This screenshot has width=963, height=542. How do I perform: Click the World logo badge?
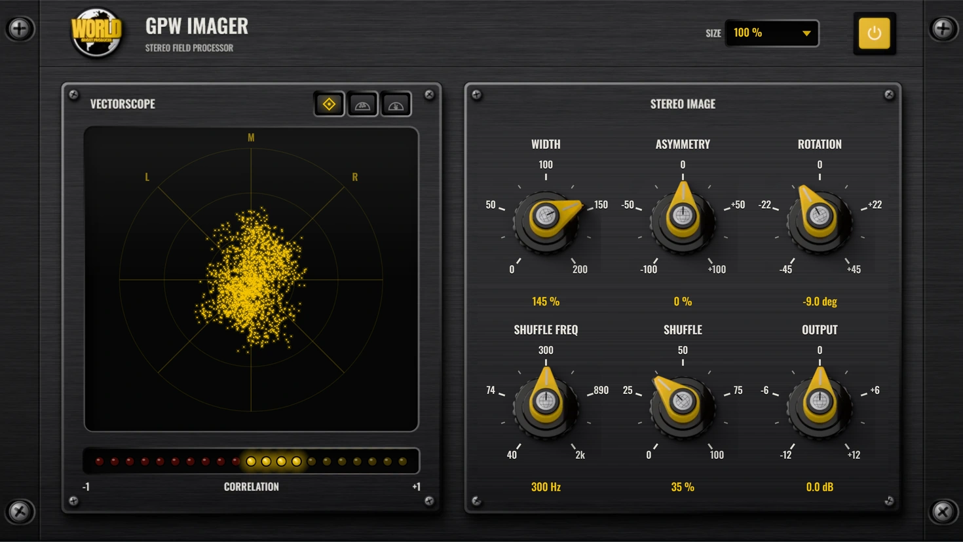pos(96,31)
